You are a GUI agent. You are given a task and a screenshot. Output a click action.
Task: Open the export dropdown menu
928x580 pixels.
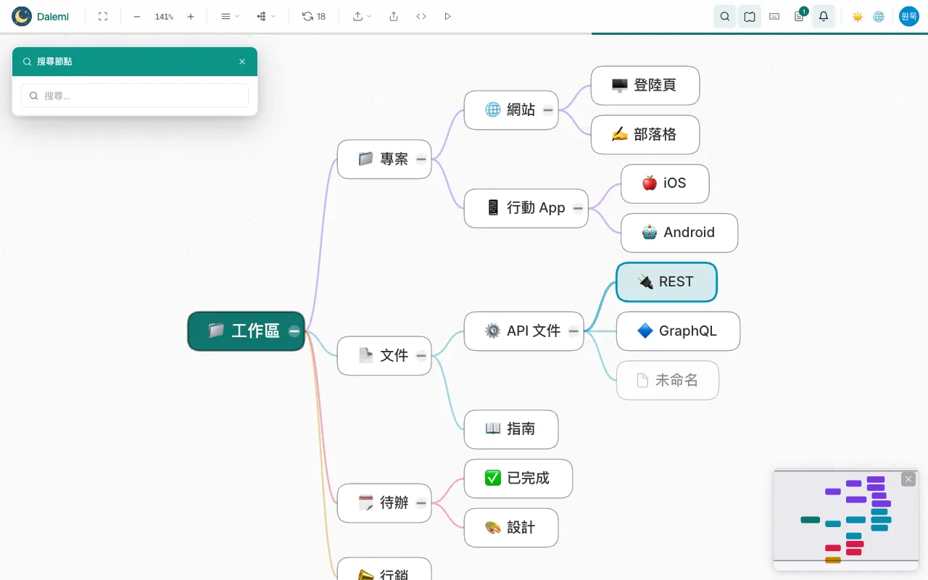[x=362, y=16]
